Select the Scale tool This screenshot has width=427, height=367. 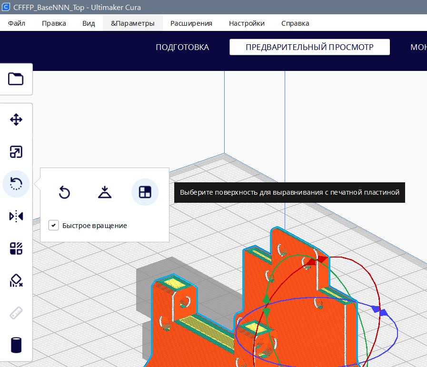click(x=16, y=152)
